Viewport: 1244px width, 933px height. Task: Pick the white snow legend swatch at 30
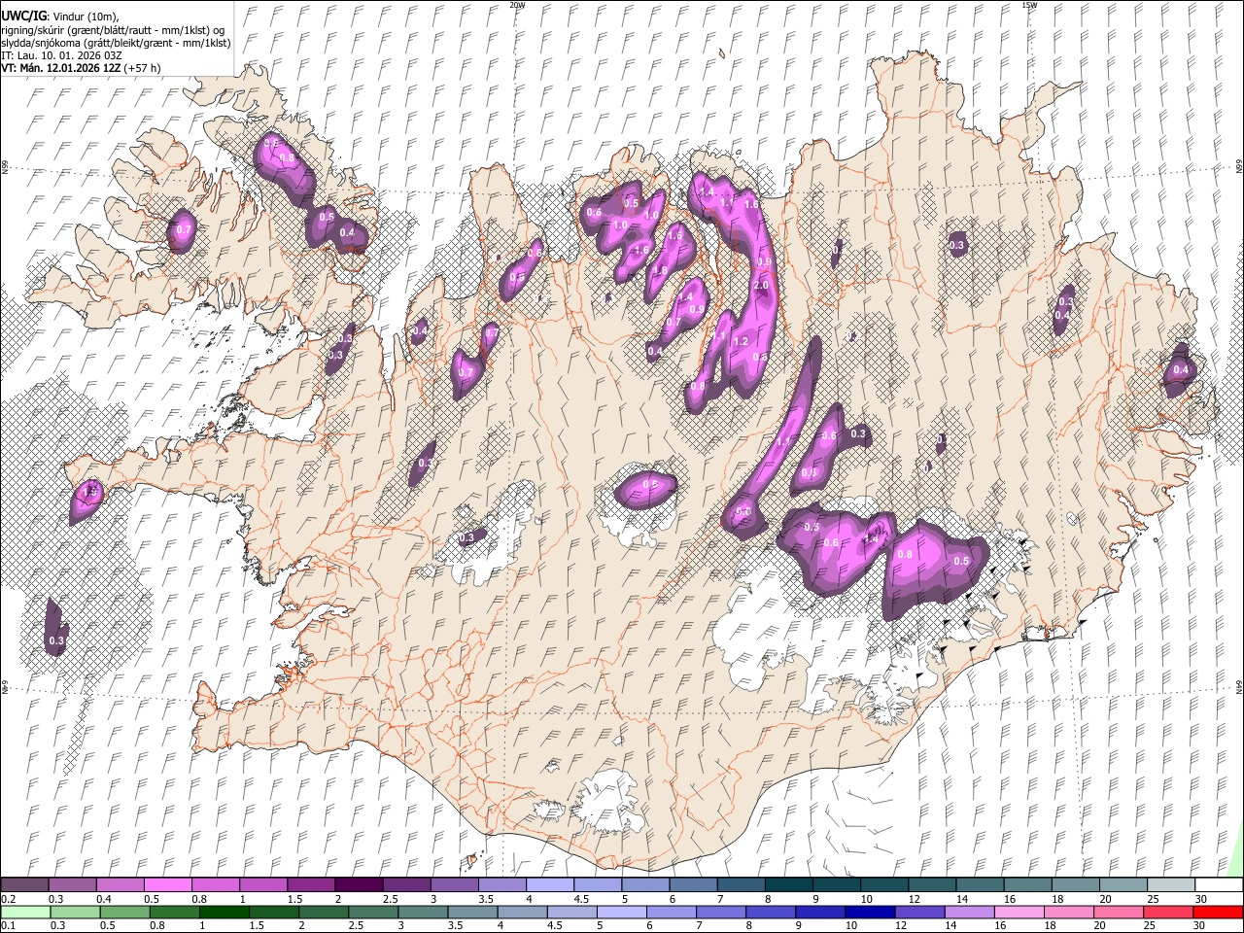tap(1218, 885)
